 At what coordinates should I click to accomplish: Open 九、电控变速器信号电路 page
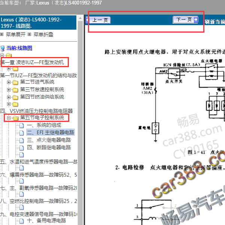pos(39,214)
